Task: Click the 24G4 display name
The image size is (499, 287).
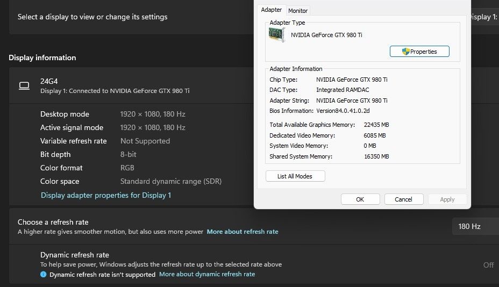Action: [x=49, y=81]
